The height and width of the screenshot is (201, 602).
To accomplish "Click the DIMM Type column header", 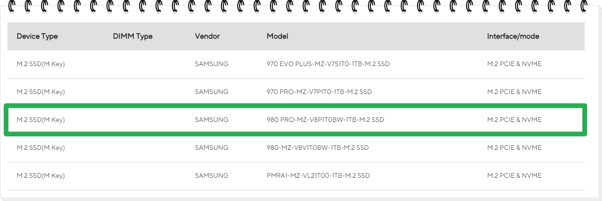I will point(133,36).
